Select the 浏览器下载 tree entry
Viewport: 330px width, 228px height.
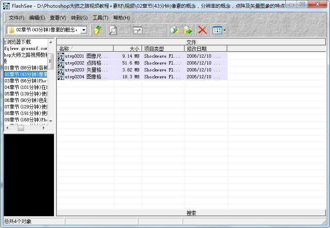17,42
